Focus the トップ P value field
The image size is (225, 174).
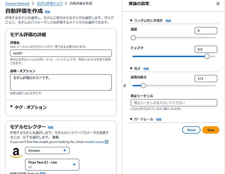[206, 49]
